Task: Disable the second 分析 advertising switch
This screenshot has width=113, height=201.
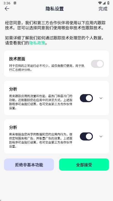Action: pyautogui.click(x=86, y=136)
